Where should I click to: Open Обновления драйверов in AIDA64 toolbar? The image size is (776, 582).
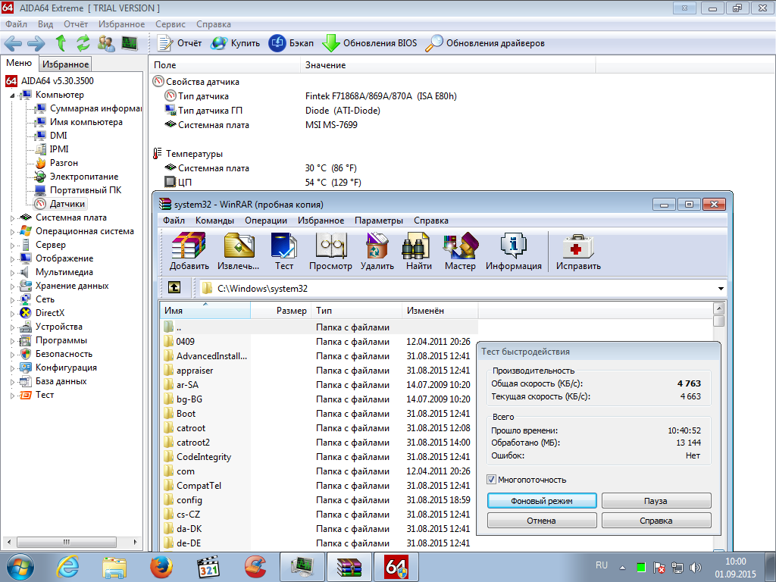tap(485, 43)
